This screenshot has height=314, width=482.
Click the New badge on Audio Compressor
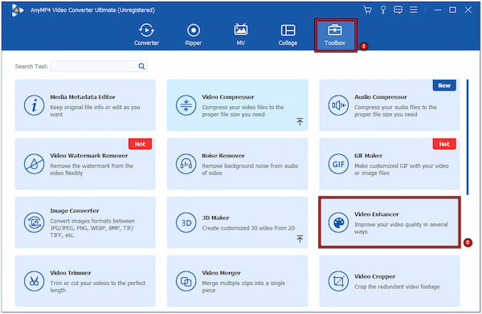pos(444,85)
